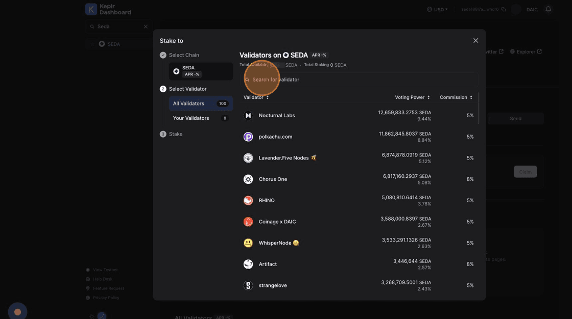
Task: Clear the Seda search text
Action: coord(146,26)
